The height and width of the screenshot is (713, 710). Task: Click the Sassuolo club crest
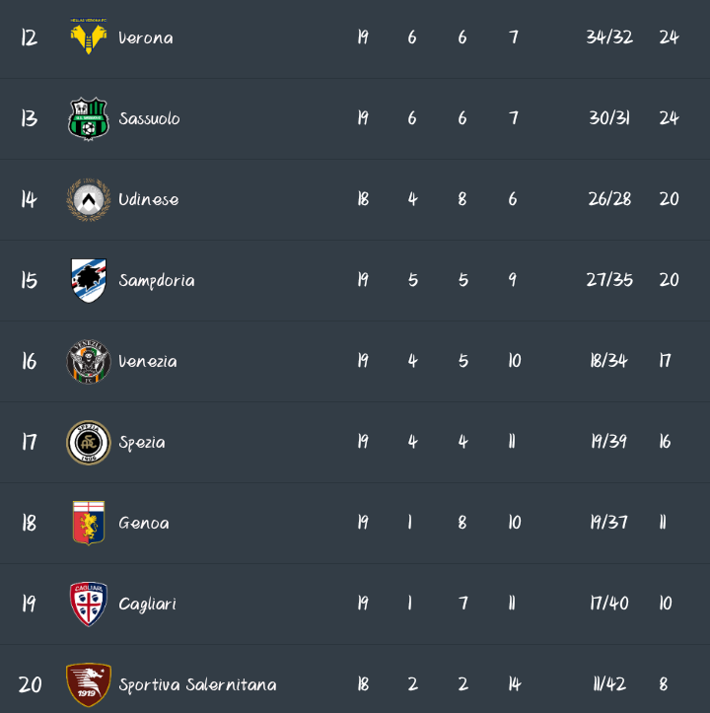(x=88, y=118)
